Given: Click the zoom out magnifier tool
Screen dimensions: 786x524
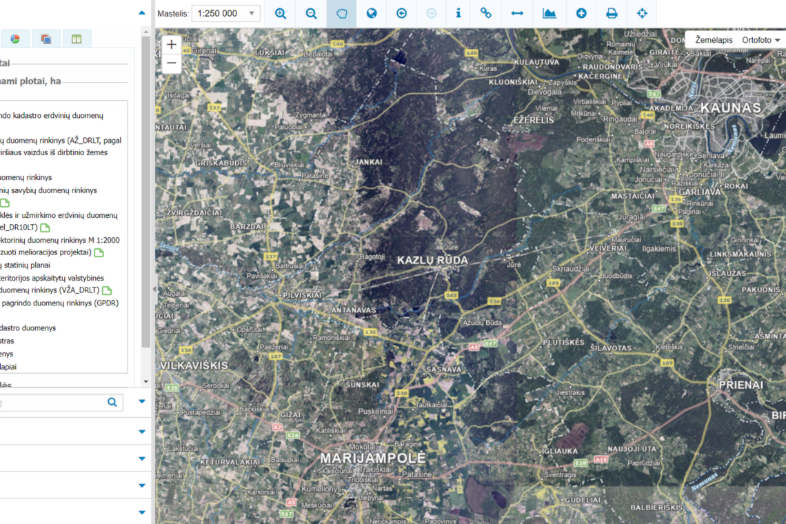Looking at the screenshot, I should pyautogui.click(x=311, y=13).
